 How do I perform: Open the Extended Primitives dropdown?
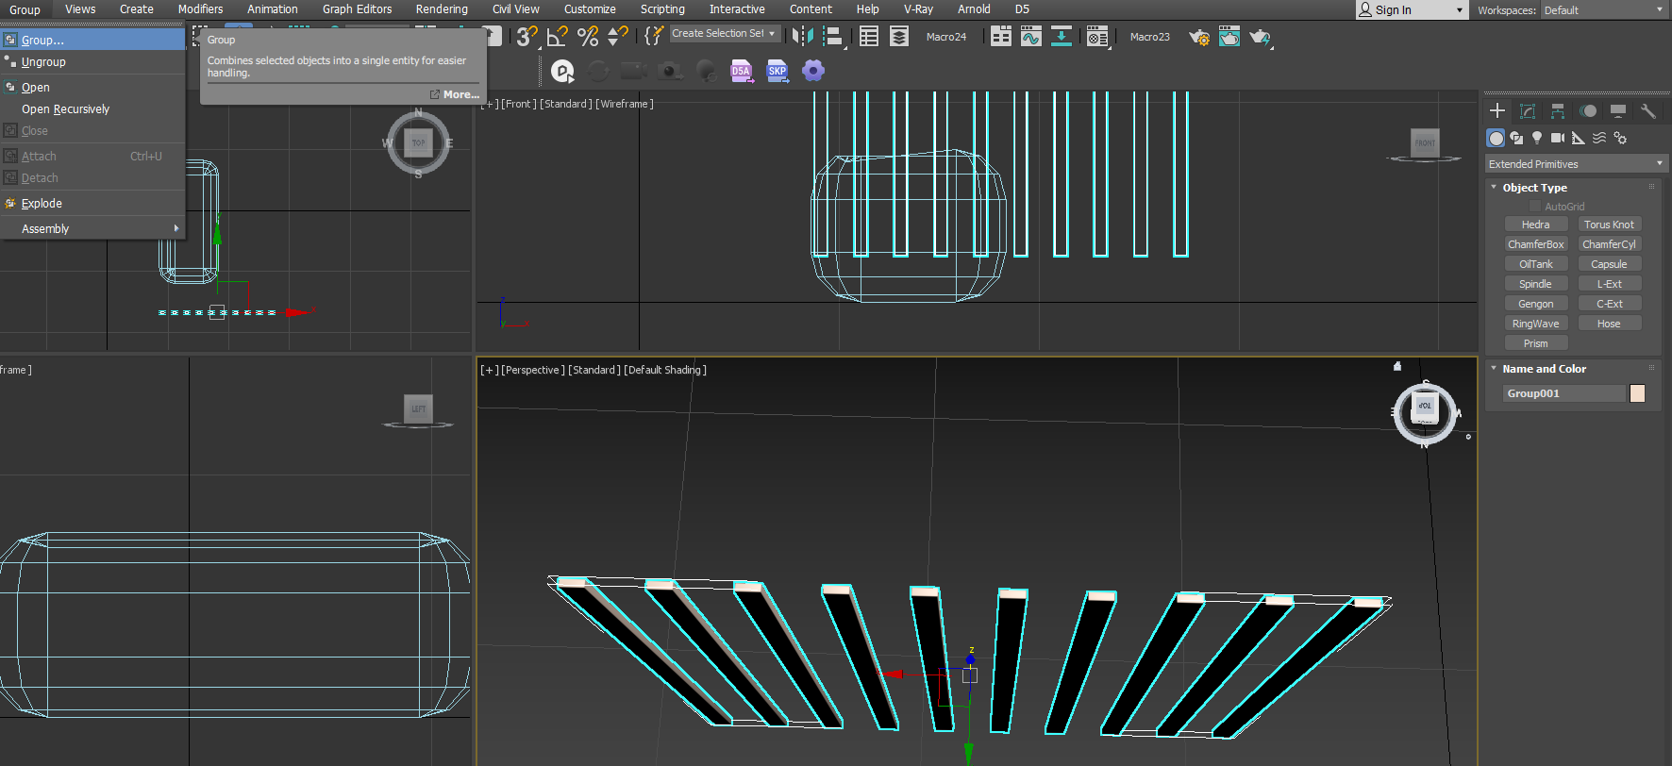pos(1575,164)
